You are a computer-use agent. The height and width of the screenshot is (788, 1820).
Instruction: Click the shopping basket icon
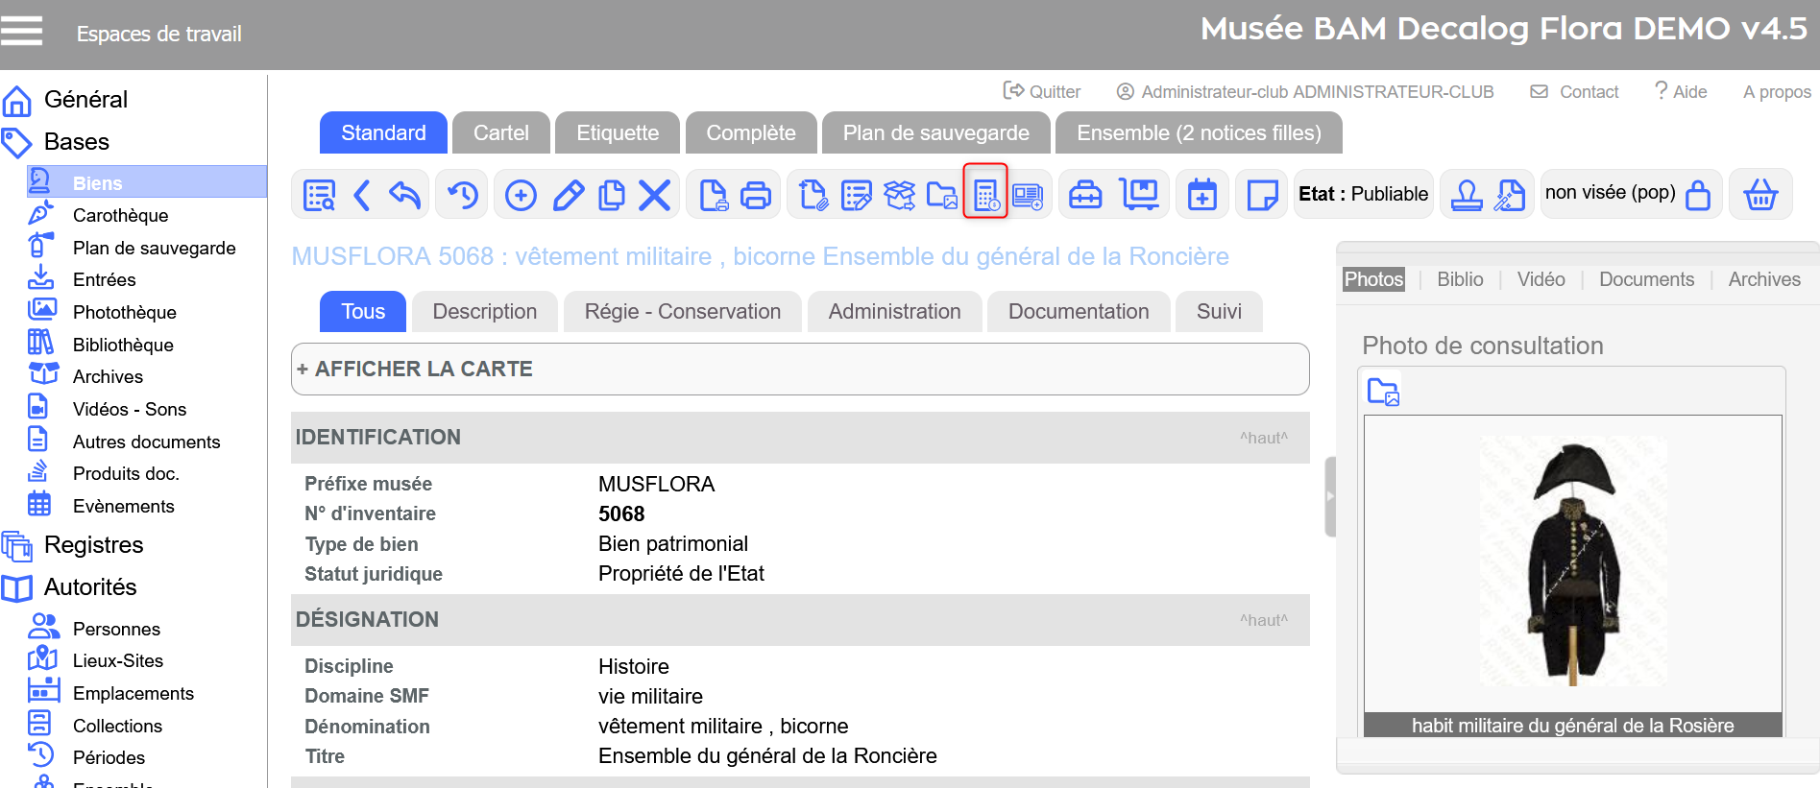click(x=1759, y=195)
